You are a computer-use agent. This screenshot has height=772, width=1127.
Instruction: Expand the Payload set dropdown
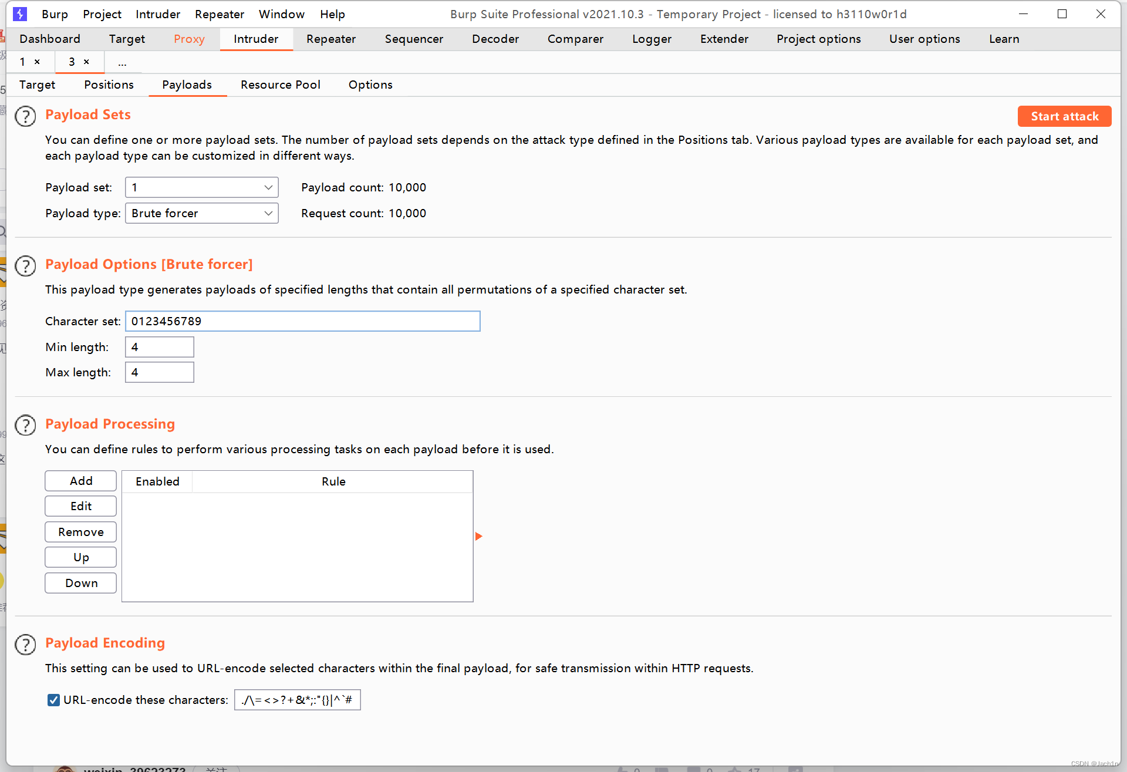(x=201, y=187)
